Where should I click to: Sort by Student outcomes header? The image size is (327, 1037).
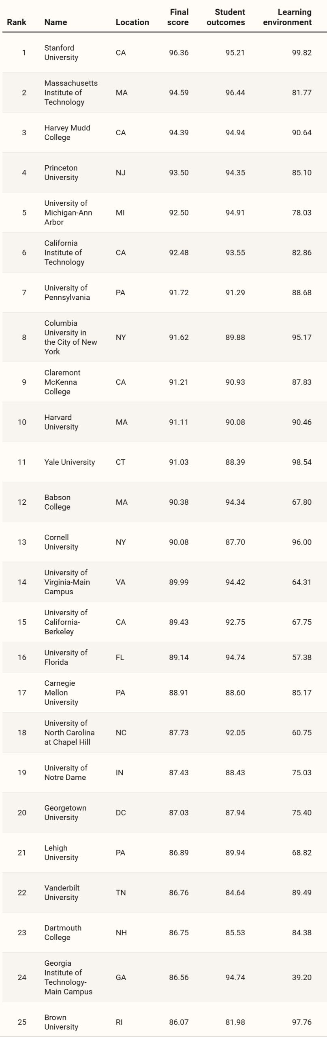click(x=226, y=17)
